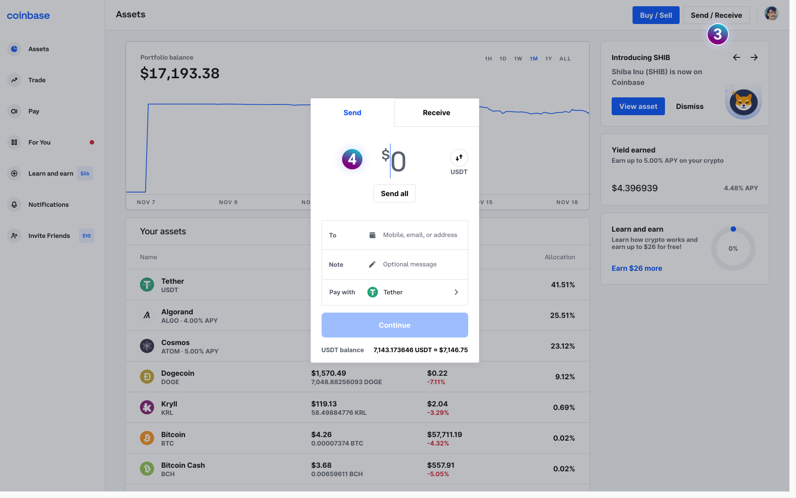796x498 pixels.
Task: Select the 1H chart range
Action: click(488, 59)
